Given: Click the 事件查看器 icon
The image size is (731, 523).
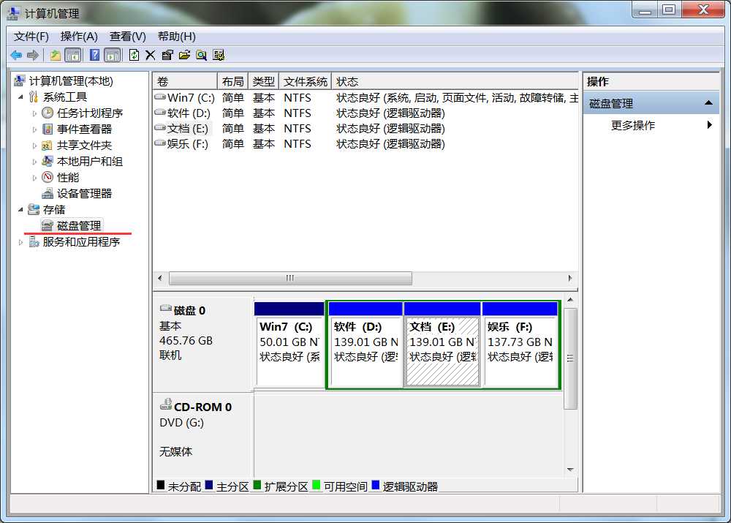Looking at the screenshot, I should click(48, 129).
